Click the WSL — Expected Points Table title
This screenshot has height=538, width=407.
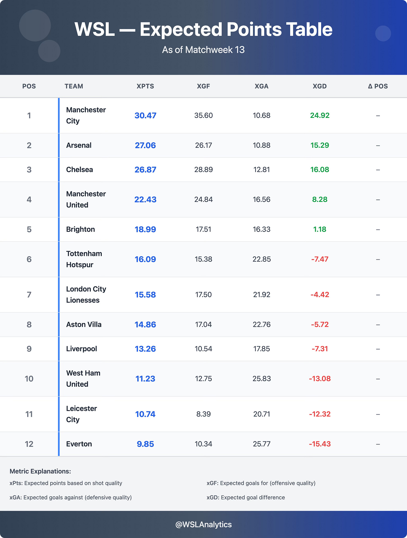203,29
